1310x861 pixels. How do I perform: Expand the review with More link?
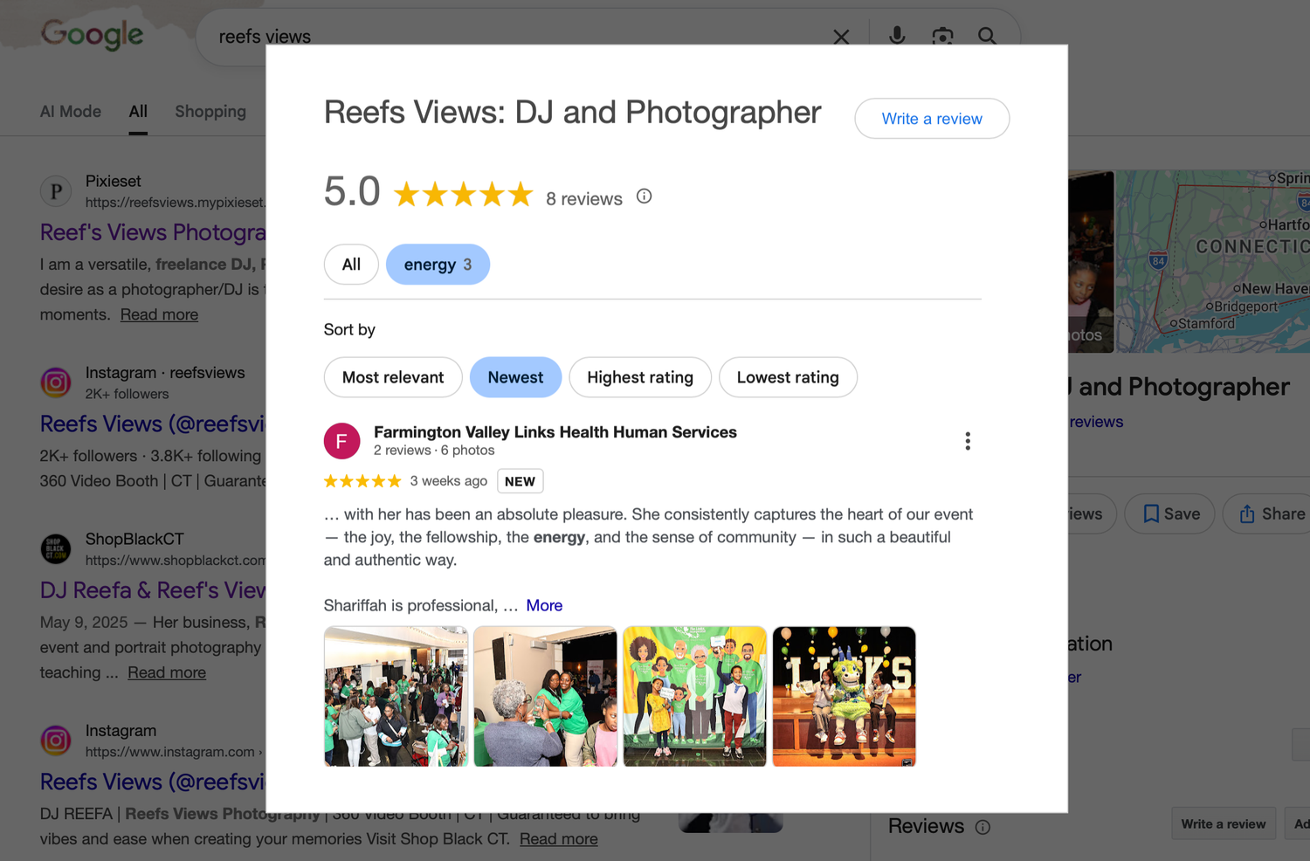point(544,605)
